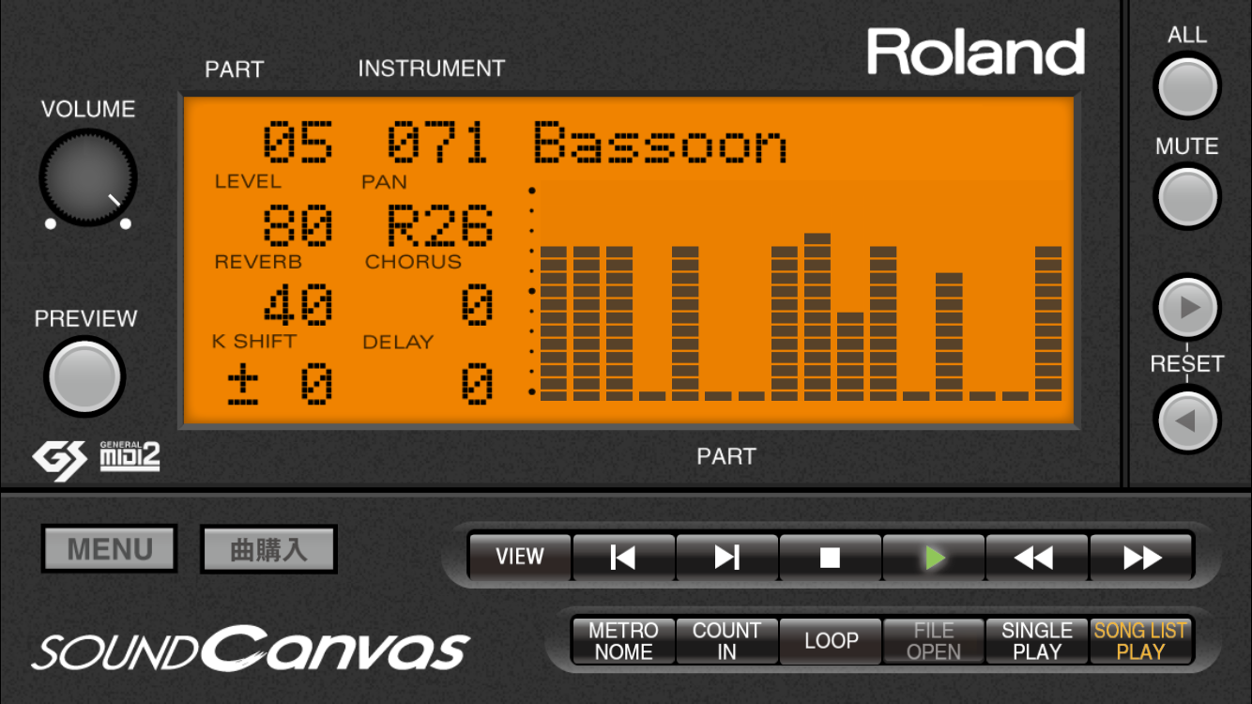Image resolution: width=1252 pixels, height=704 pixels.
Task: Select the PAN value R26
Action: pyautogui.click(x=440, y=226)
